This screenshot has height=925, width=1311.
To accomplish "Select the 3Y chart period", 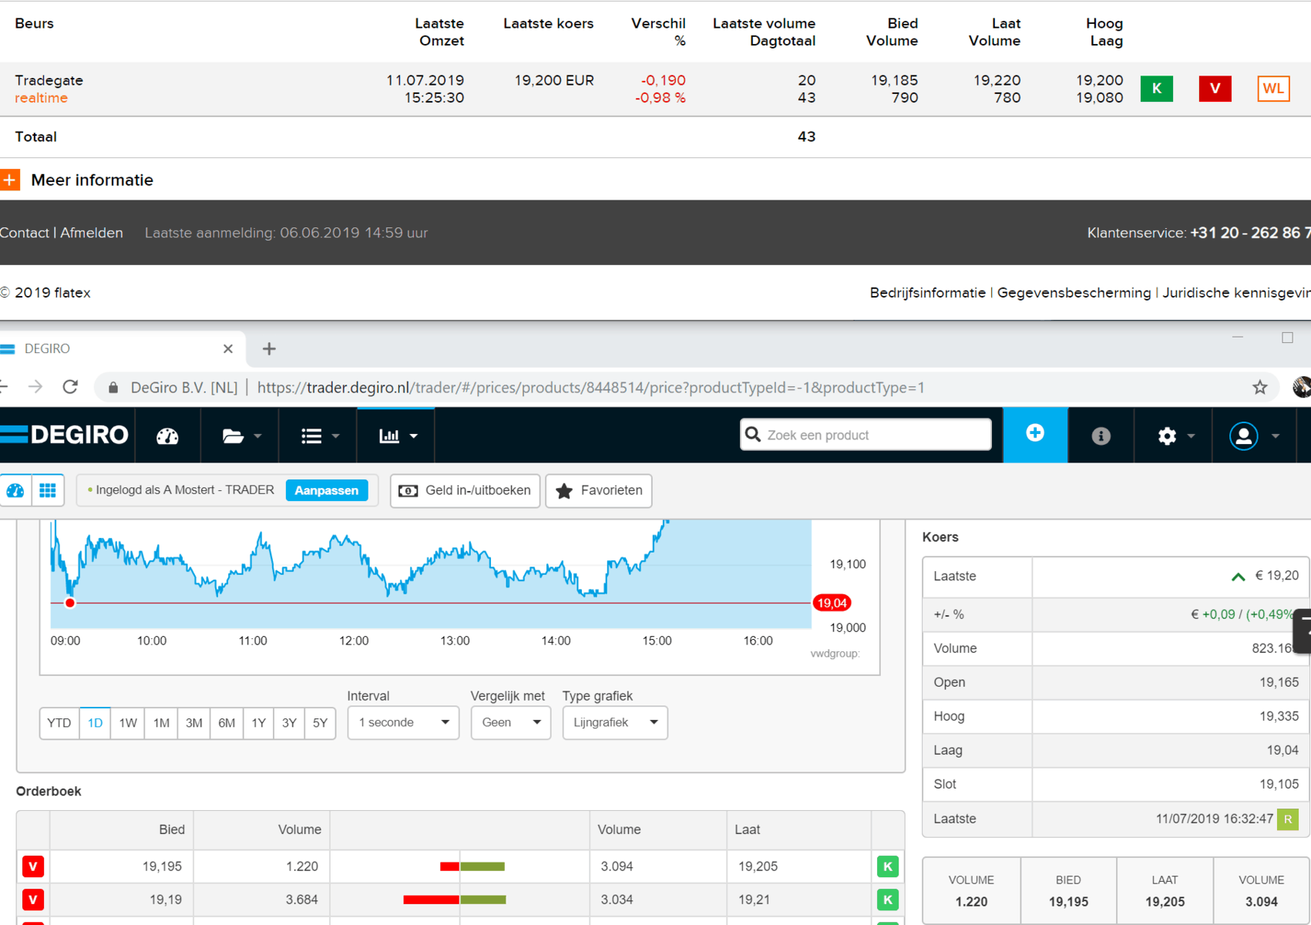I will tap(289, 723).
